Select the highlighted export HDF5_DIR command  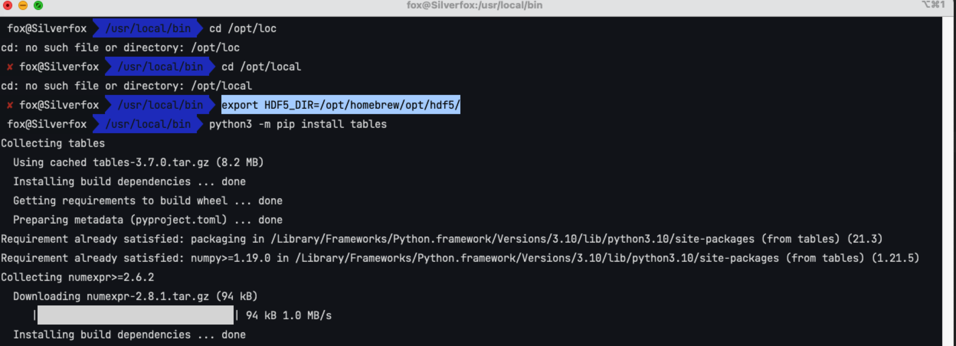(x=340, y=104)
